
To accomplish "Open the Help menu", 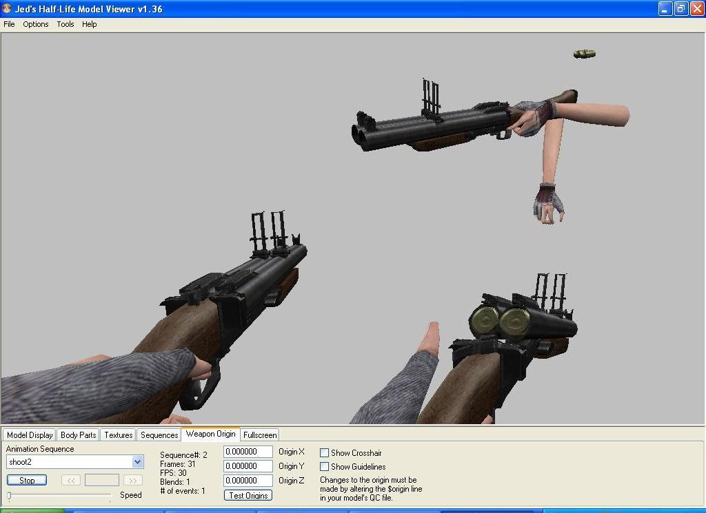I will 89,24.
